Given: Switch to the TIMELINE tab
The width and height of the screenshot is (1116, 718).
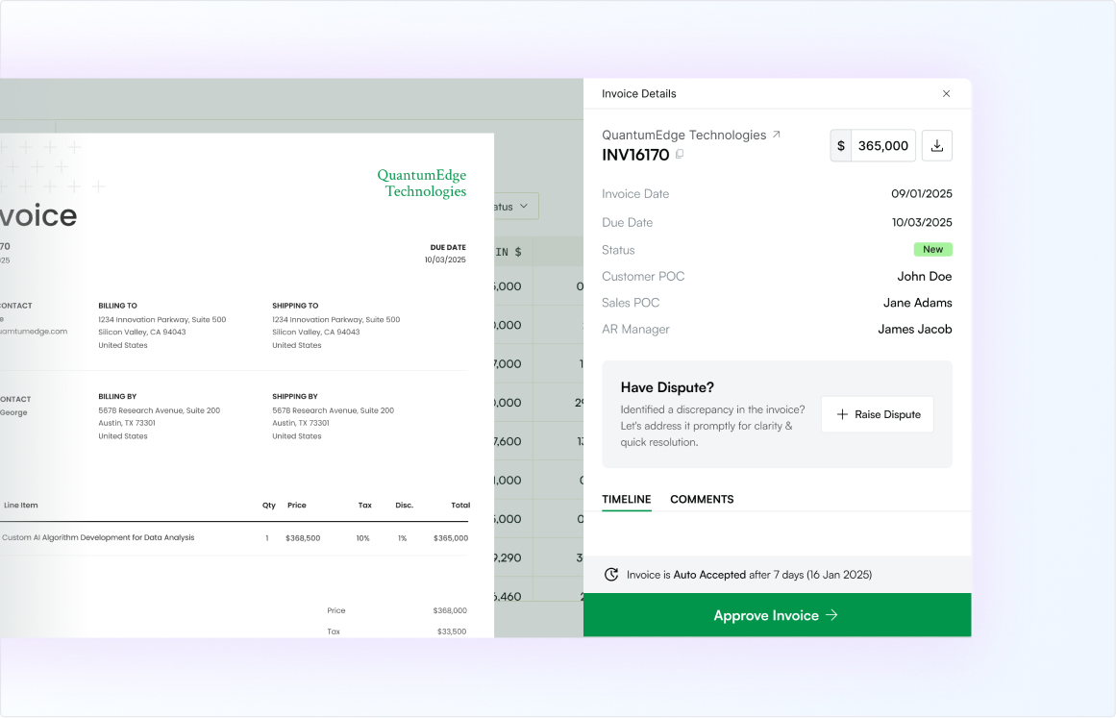Looking at the screenshot, I should point(627,499).
